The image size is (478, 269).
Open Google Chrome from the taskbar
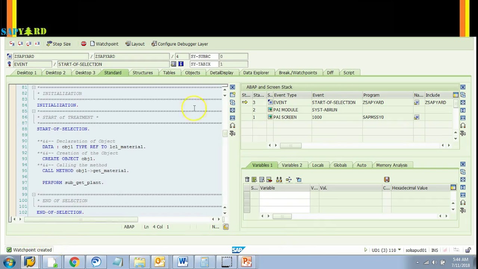(74, 262)
